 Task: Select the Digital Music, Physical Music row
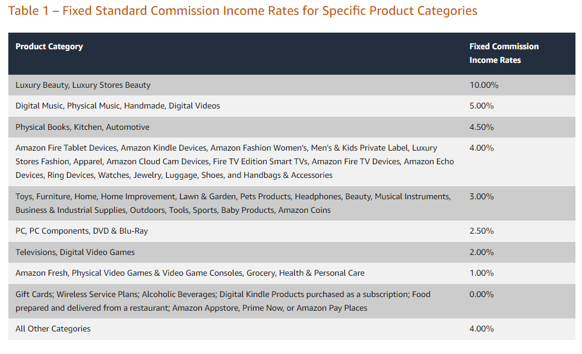(292, 106)
